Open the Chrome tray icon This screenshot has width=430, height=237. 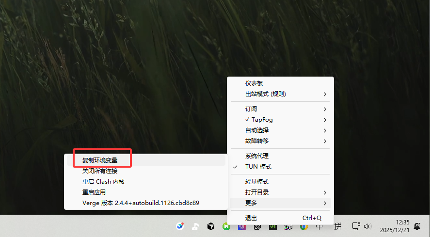point(303,226)
